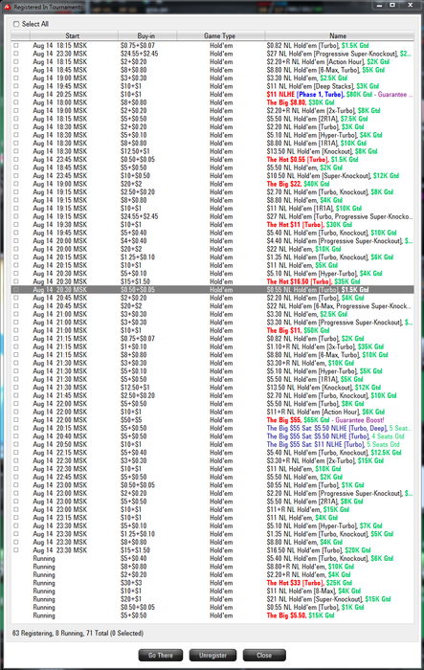Sort by the Name column header
424x670 pixels.
[x=339, y=36]
